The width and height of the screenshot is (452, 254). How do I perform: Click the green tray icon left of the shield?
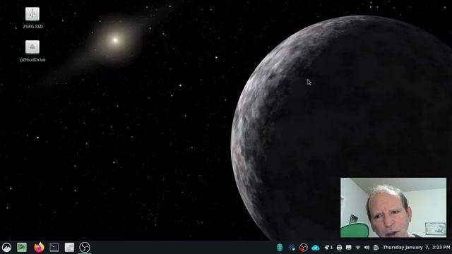(x=280, y=248)
